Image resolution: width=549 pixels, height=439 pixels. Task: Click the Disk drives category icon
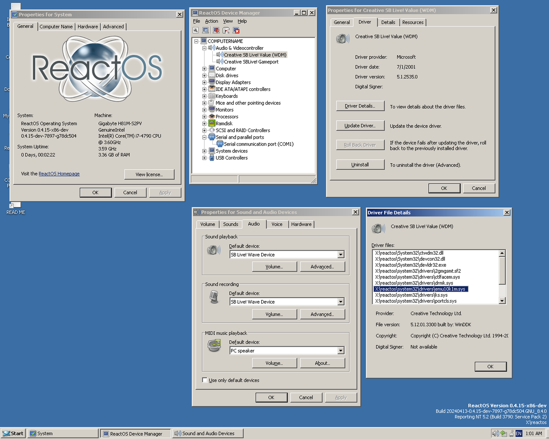[212, 75]
